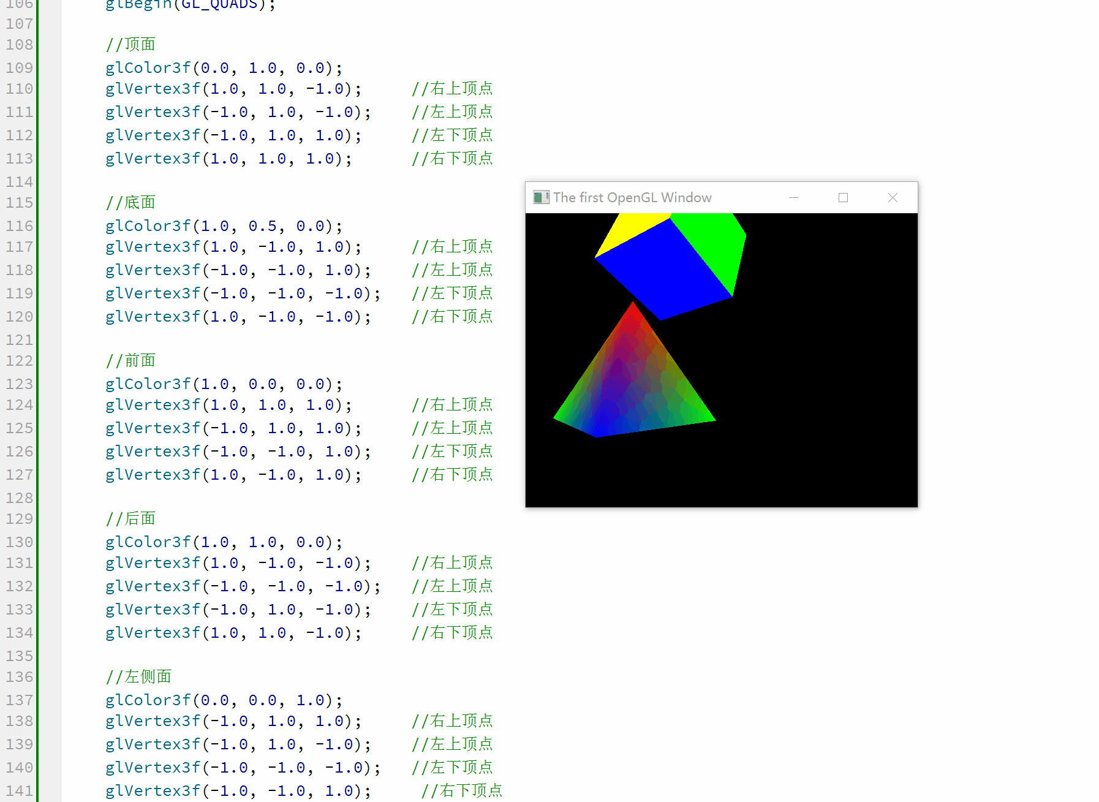This screenshot has height=802, width=1099.
Task: Click the OpenGL window title text
Action: (x=632, y=197)
